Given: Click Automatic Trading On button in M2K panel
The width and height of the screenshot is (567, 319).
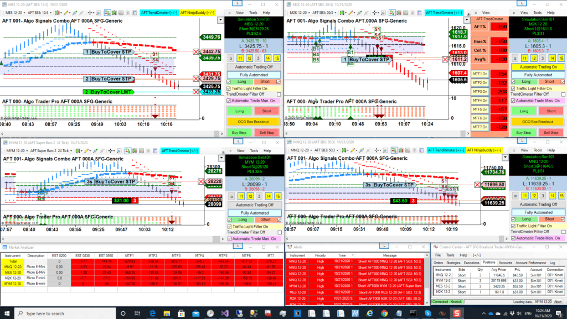Looking at the screenshot, I should coord(538,67).
